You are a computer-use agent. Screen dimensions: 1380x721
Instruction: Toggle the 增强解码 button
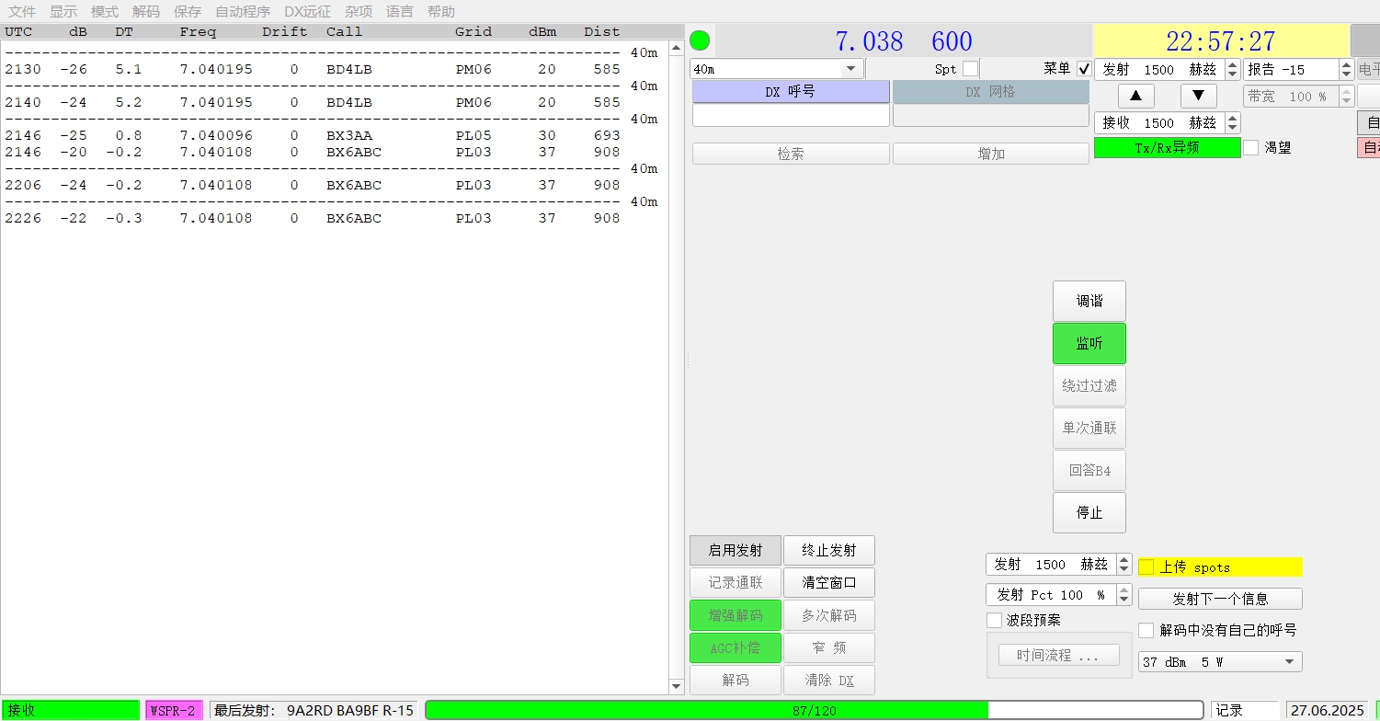[736, 615]
